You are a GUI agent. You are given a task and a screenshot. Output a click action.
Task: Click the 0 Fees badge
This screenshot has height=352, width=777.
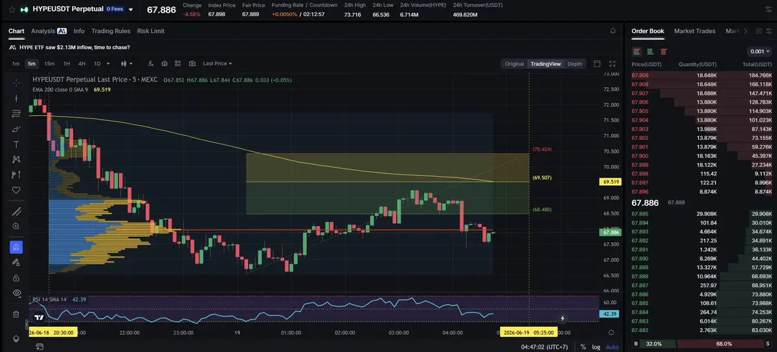click(x=116, y=10)
